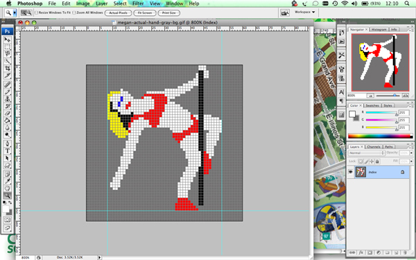Select the Lasso tool
This screenshot has width=416, height=260.
point(8,54)
